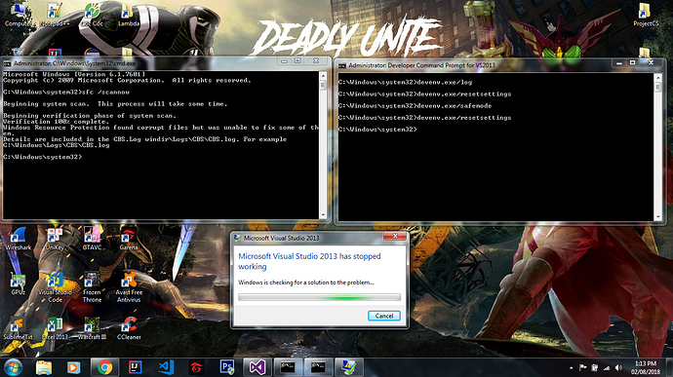Click the down arrow of the cmd.exe scrollbar
This screenshot has width=673, height=377.
pyautogui.click(x=323, y=215)
